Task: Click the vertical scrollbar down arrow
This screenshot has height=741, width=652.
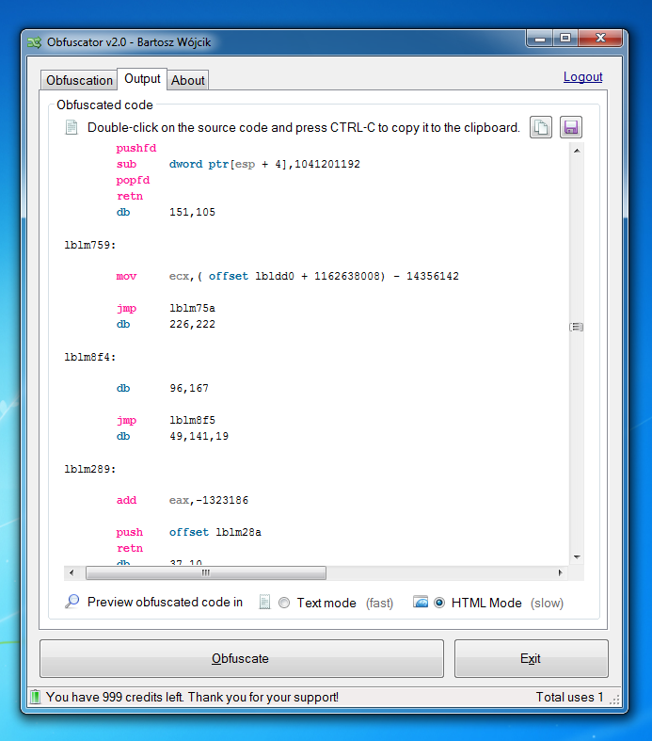Action: point(577,557)
